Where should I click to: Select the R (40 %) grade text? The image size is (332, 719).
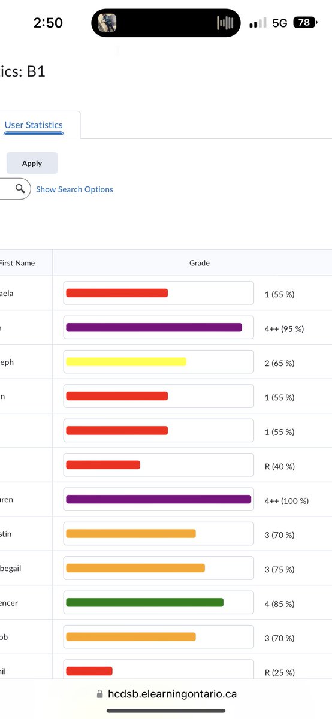click(x=279, y=466)
